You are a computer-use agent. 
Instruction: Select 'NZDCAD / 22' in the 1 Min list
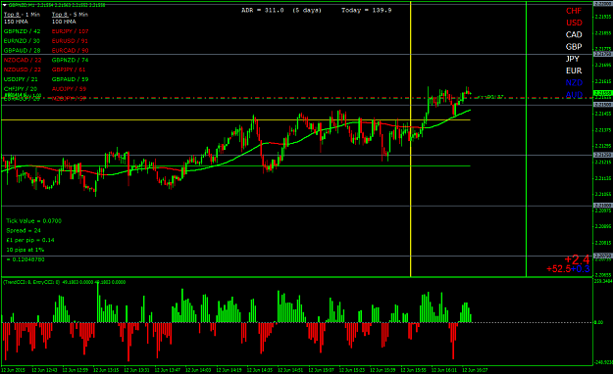coord(23,60)
